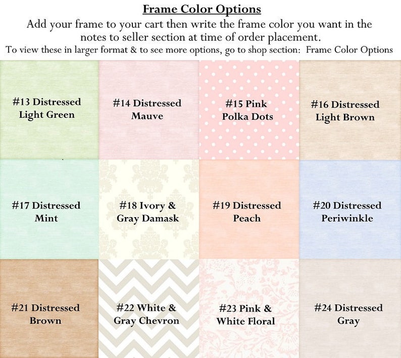Click the 'Periwinkle' label text
This screenshot has width=401, height=358.
[x=347, y=218]
